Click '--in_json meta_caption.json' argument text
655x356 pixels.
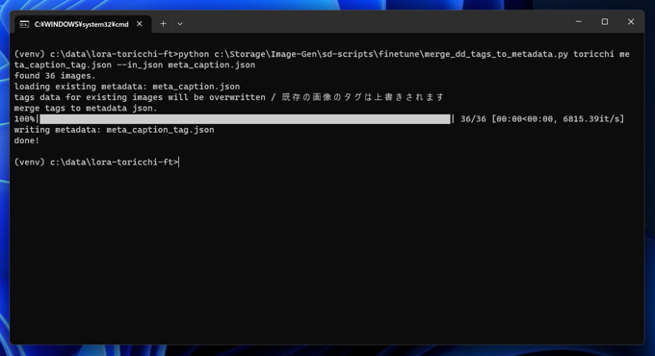click(x=186, y=64)
